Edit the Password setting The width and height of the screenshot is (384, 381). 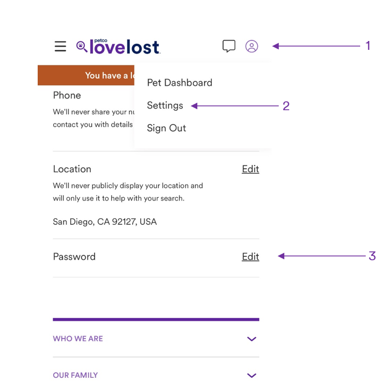point(250,257)
